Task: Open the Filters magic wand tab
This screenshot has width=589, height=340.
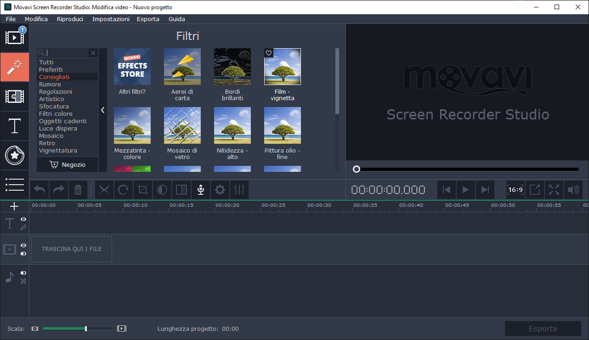Action: click(15, 67)
